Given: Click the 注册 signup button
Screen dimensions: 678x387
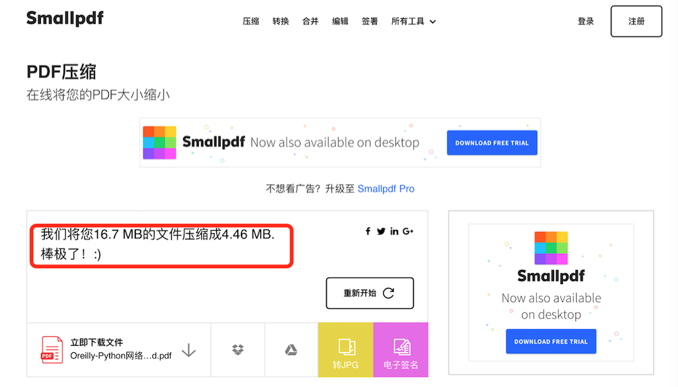Looking at the screenshot, I should [635, 21].
